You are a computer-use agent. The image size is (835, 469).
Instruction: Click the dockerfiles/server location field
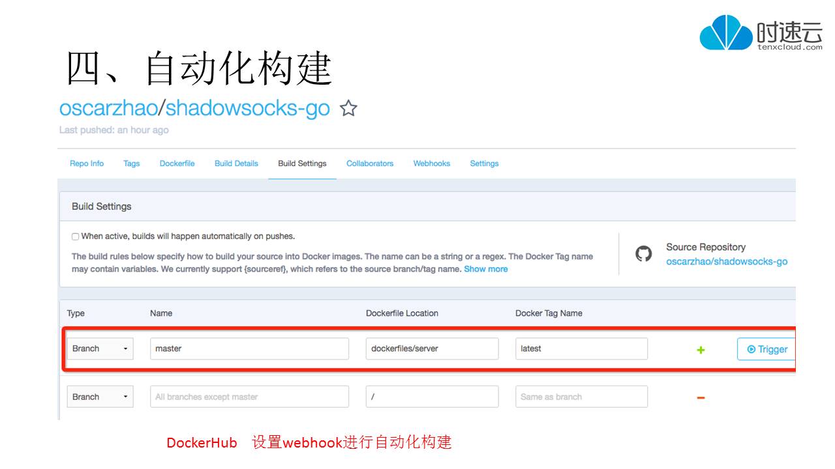point(432,348)
